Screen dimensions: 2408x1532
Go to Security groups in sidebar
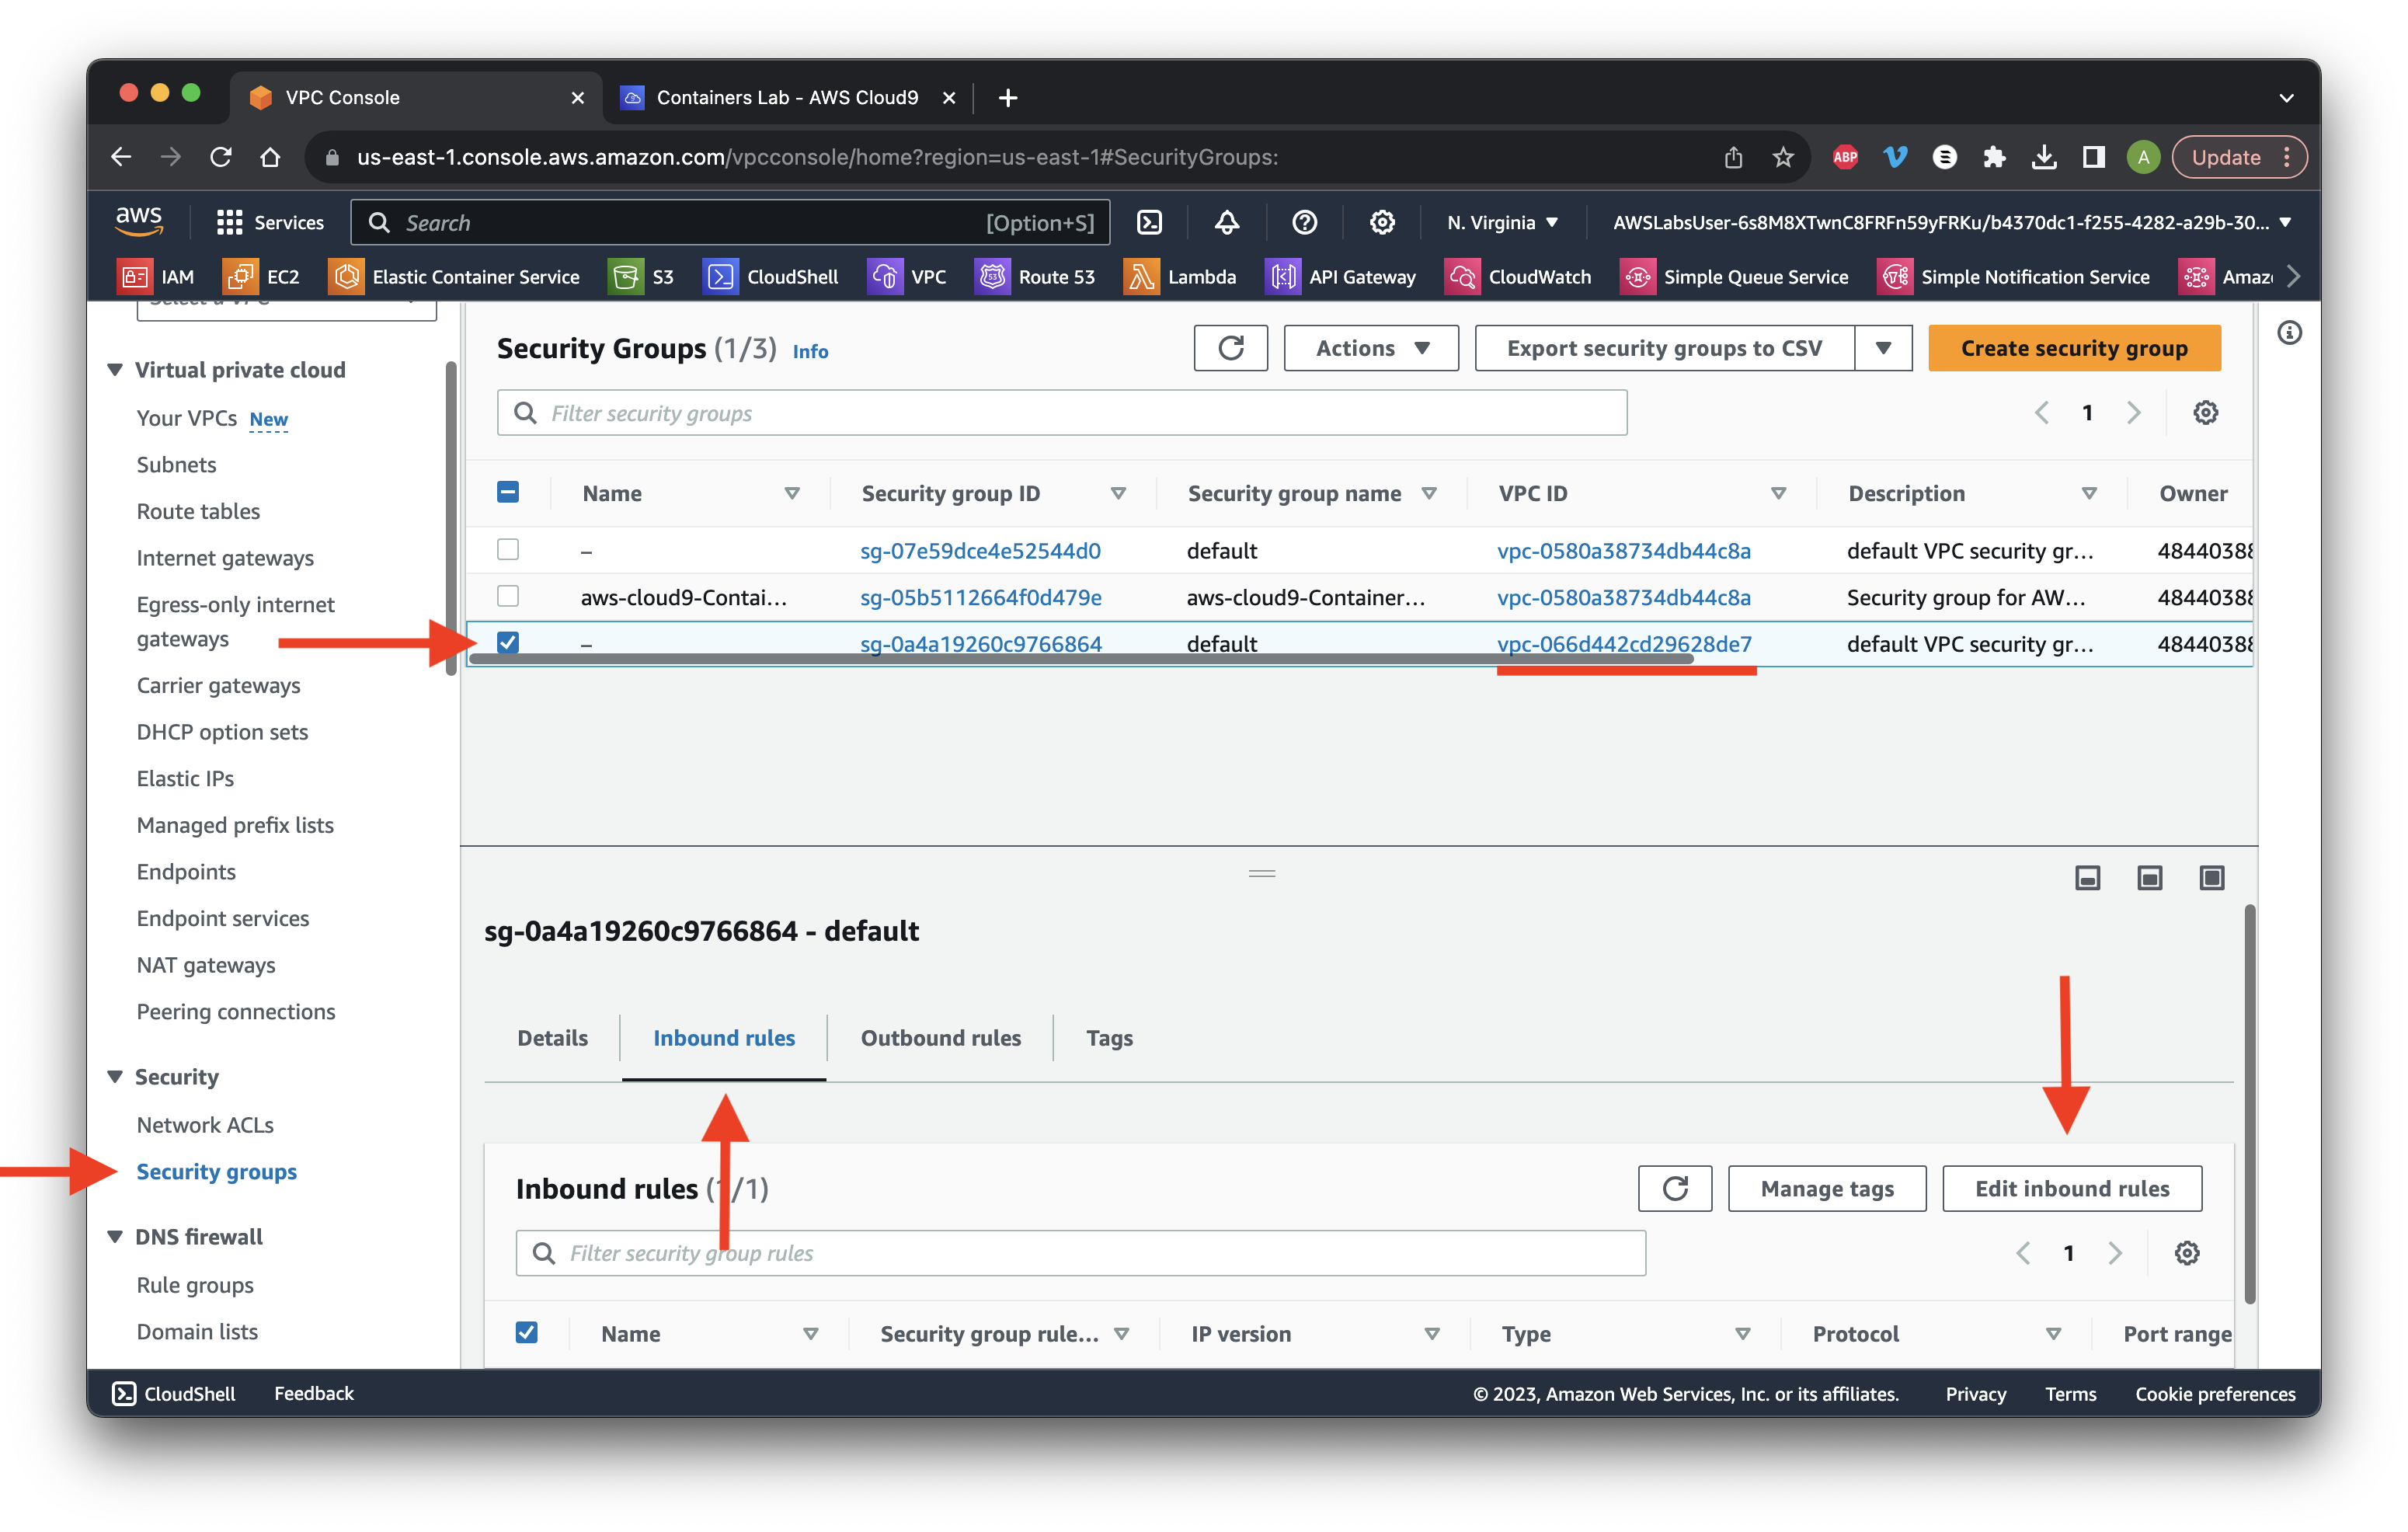click(x=216, y=1171)
